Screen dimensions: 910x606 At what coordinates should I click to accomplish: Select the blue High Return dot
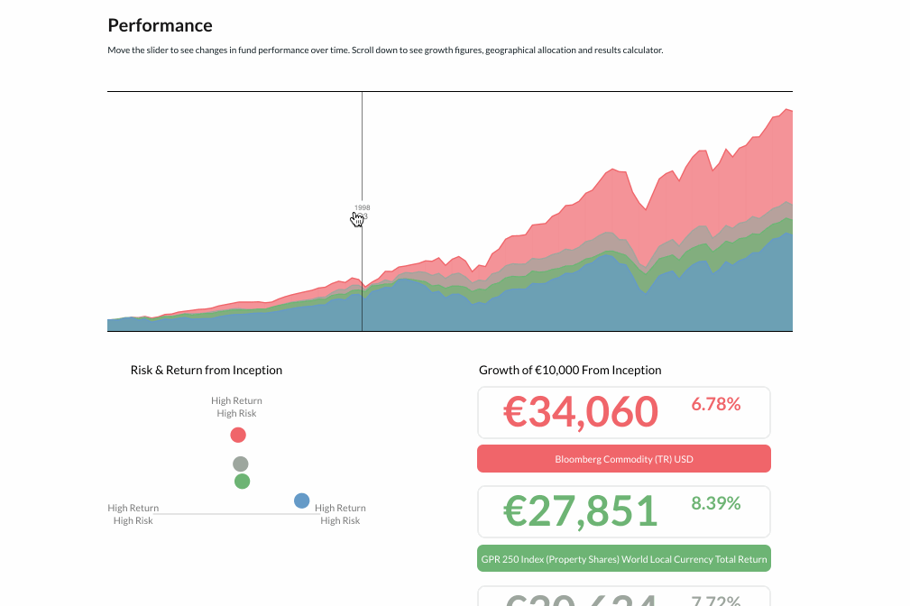click(301, 500)
